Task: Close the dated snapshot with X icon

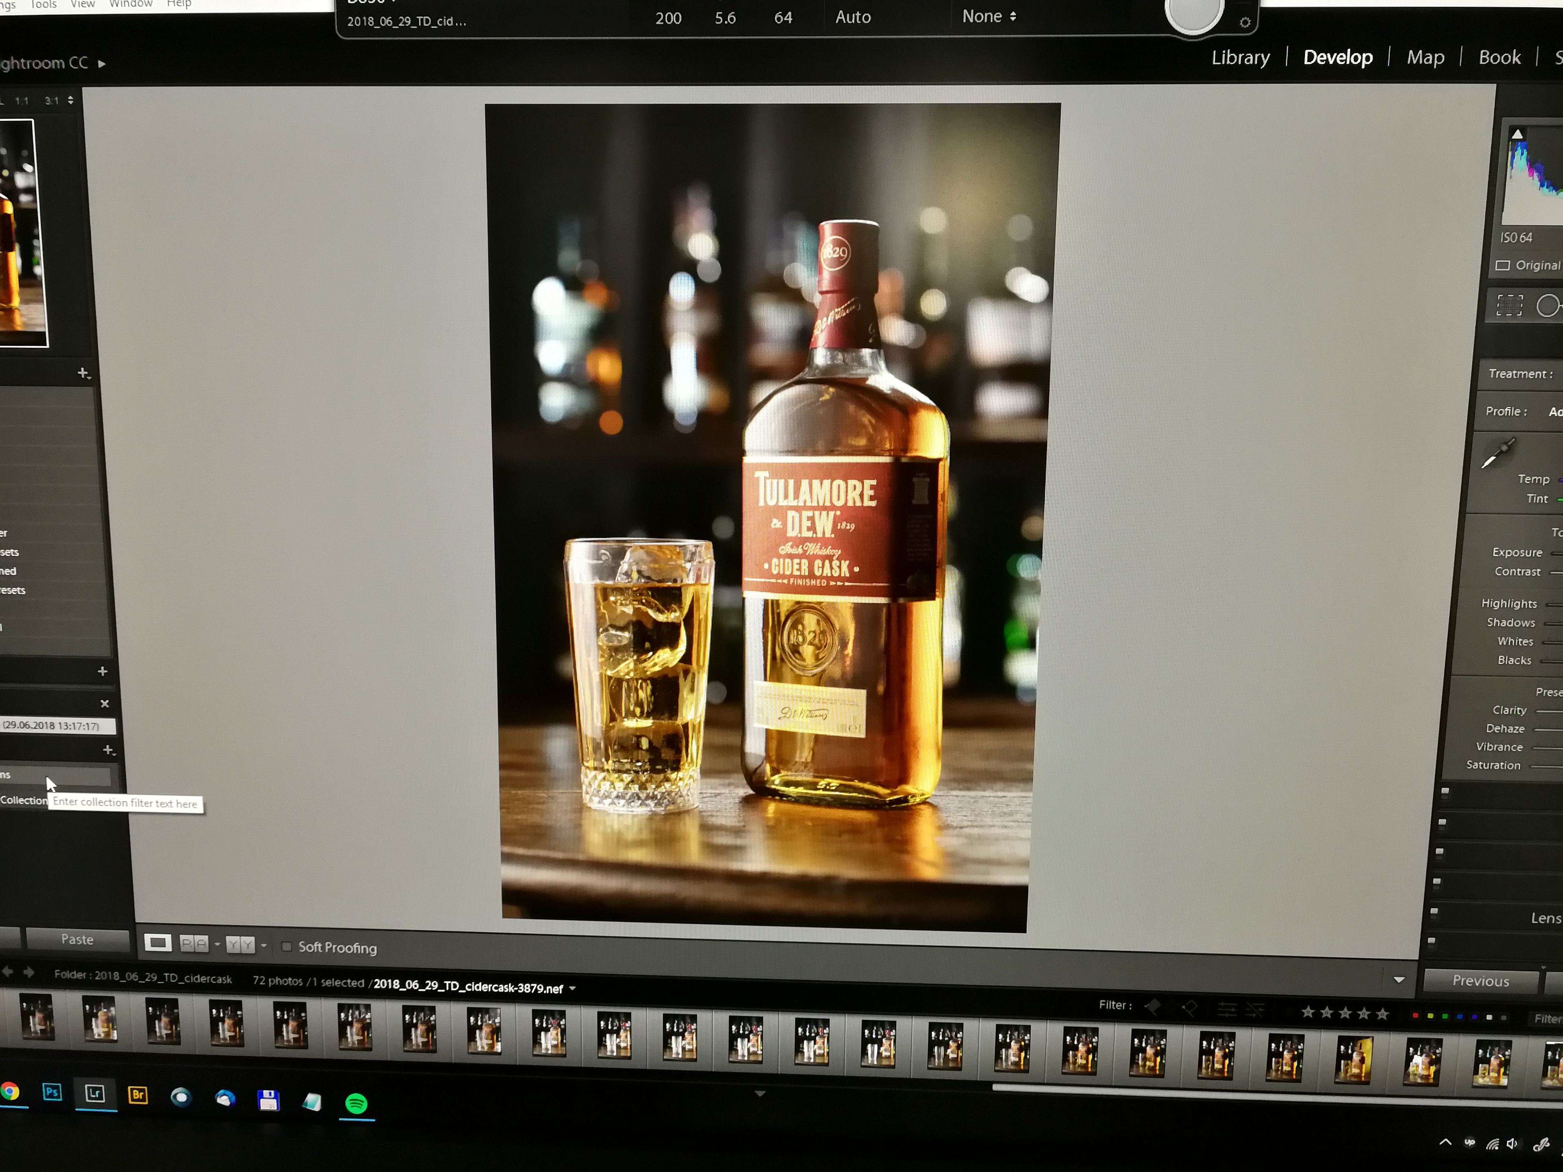Action: [105, 703]
